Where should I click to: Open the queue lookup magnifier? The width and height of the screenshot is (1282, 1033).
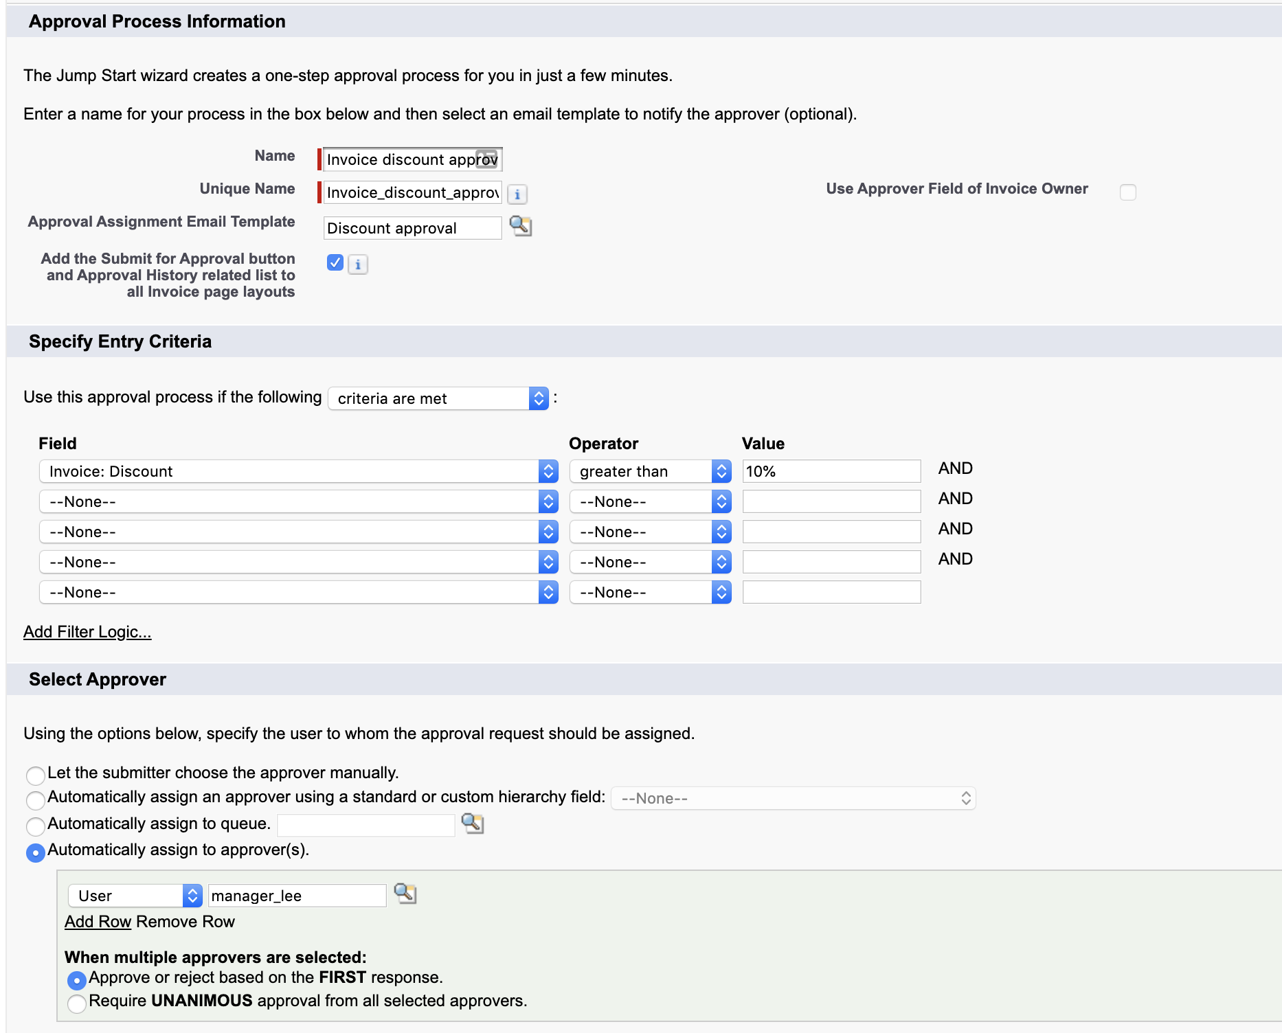[x=473, y=824]
